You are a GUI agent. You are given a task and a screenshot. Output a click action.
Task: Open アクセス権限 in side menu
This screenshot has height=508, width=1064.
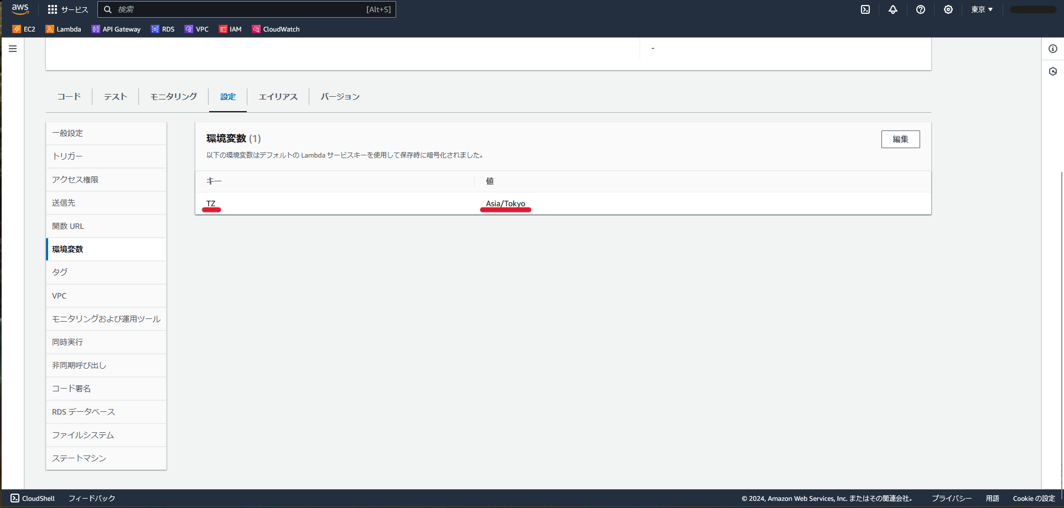106,180
